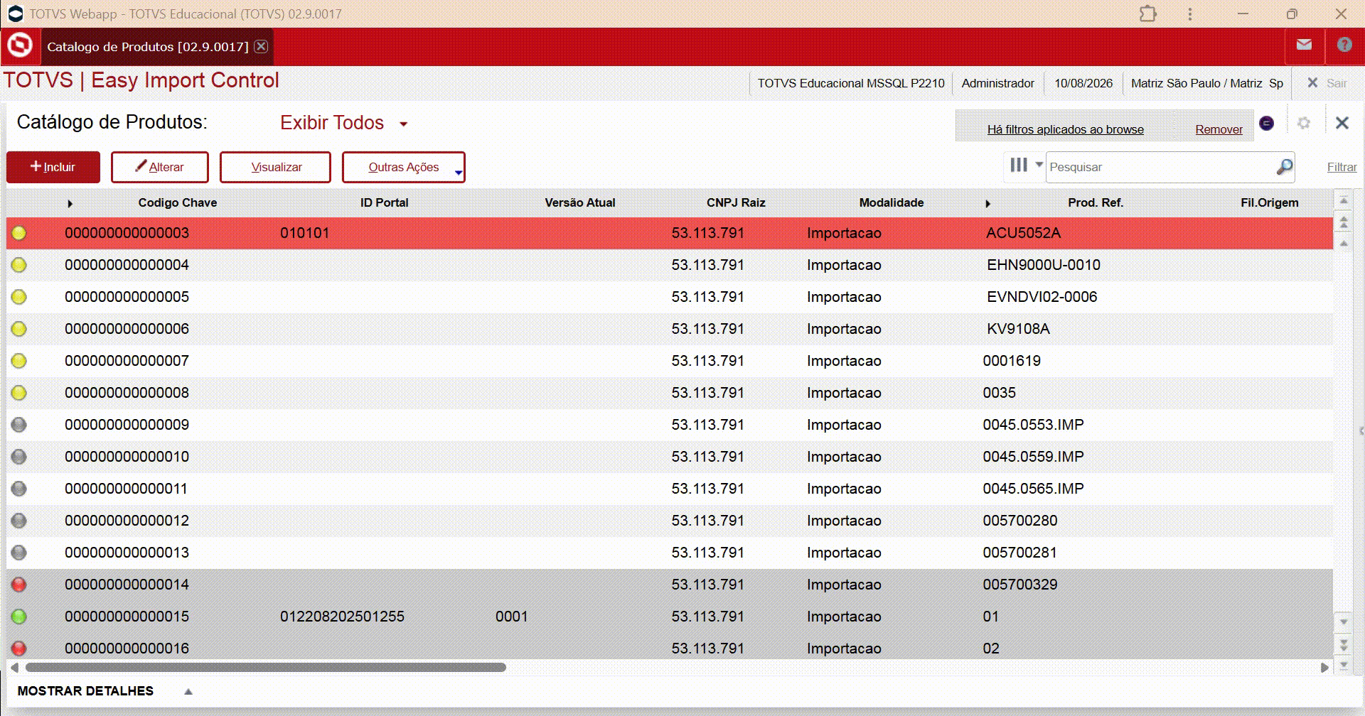Click the Modalidade column header
Image resolution: width=1365 pixels, height=716 pixels.
892,202
